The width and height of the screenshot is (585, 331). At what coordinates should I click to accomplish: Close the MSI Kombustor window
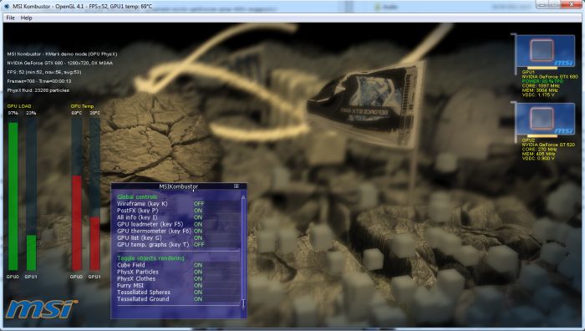point(571,4)
